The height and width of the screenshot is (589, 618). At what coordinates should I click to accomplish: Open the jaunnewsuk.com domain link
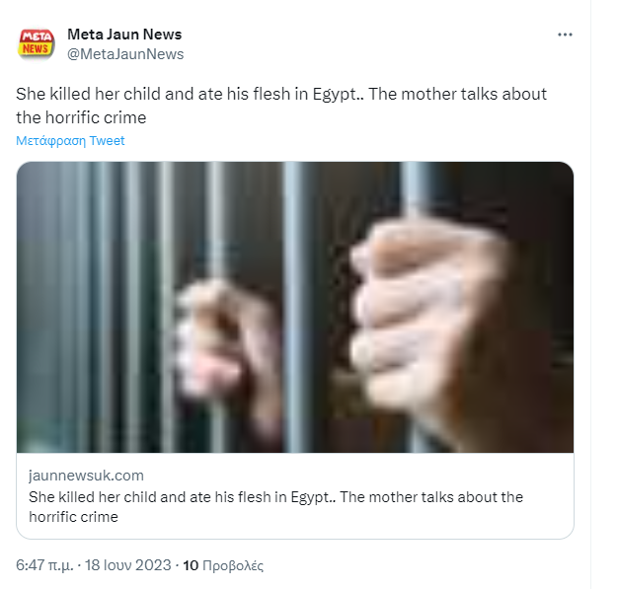[86, 476]
